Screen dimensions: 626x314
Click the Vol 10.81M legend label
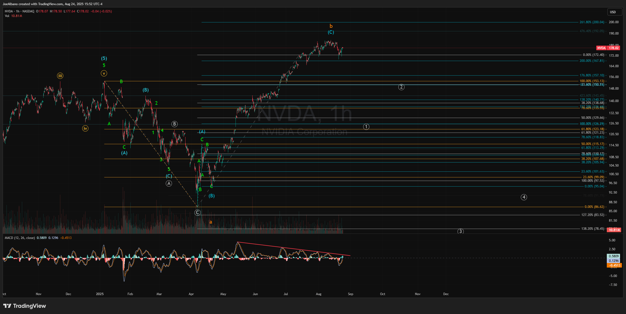click(13, 16)
